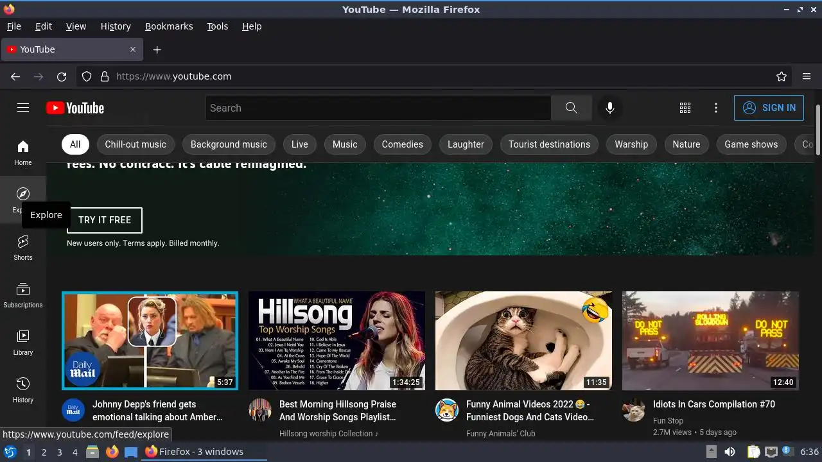
Task: Click the tracking protection shield icon
Action: (x=87, y=76)
